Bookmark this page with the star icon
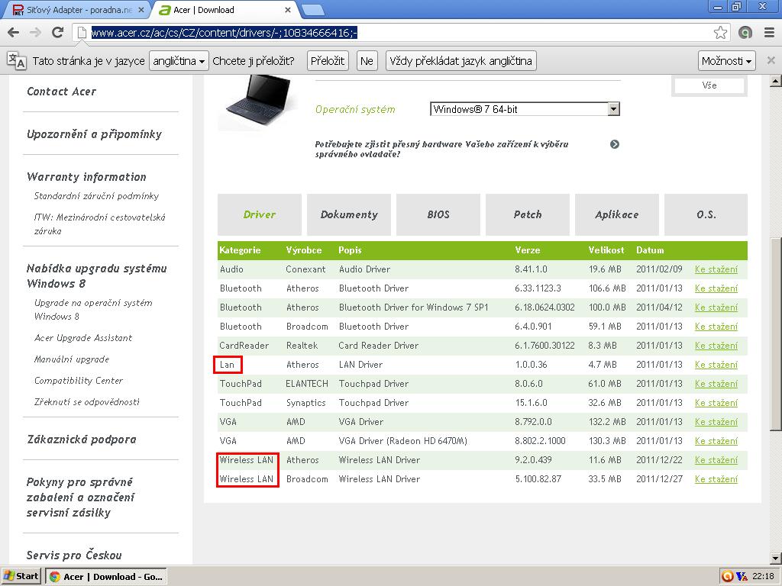 coord(720,33)
